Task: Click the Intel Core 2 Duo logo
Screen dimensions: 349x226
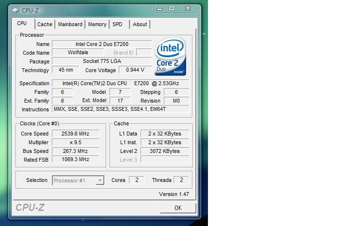Action: click(x=170, y=57)
